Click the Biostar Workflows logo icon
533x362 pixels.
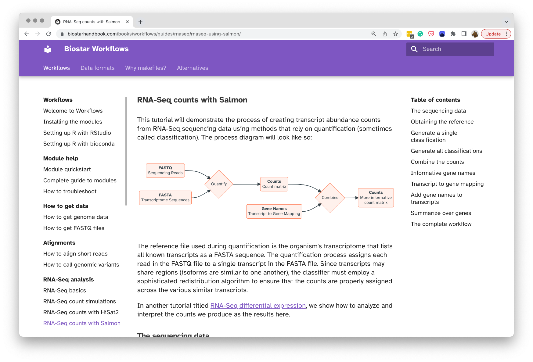48,49
